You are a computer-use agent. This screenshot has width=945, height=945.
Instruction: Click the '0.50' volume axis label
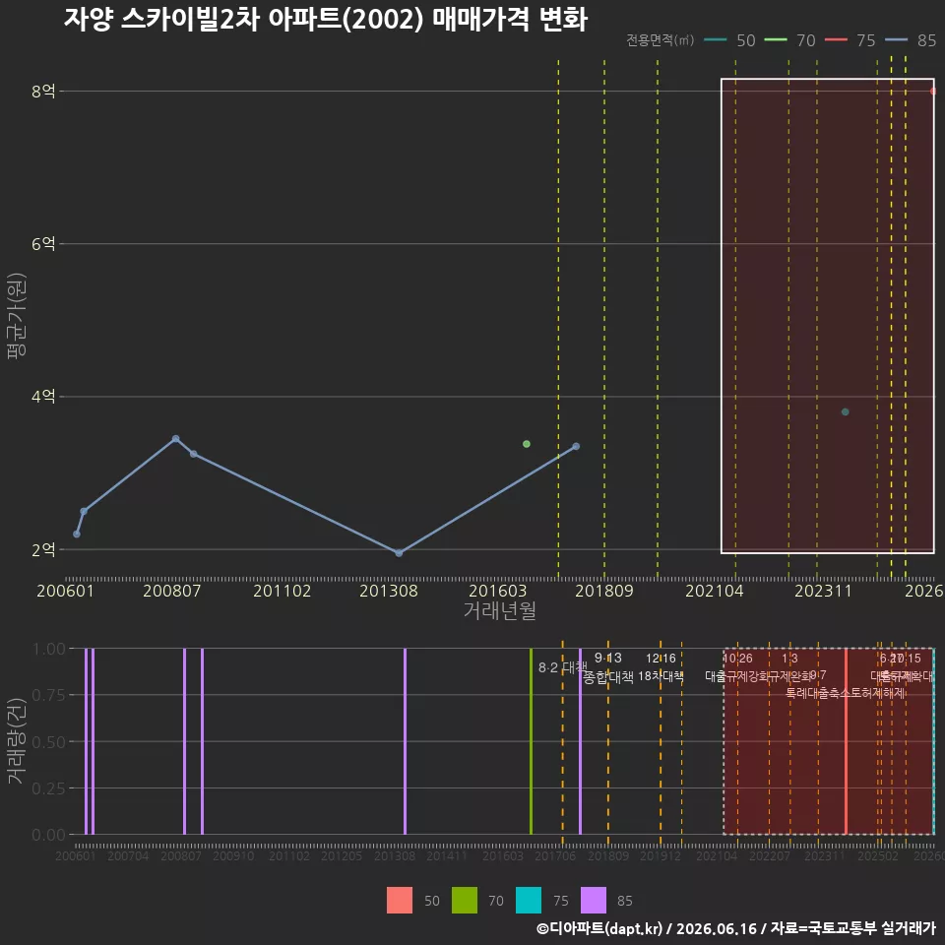point(49,742)
